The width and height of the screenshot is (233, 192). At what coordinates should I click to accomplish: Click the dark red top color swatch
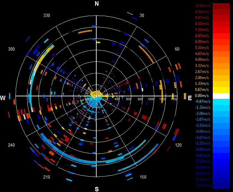pyautogui.click(x=221, y=6)
